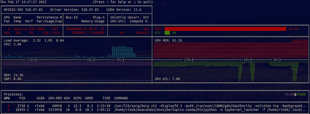Click the '2:23:39' time value
Image resolution: width=310 pixels, height=114 pixels.
(103, 106)
